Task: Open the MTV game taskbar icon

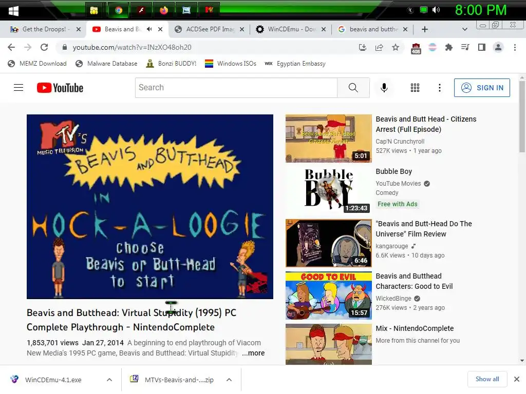Action: click(209, 10)
